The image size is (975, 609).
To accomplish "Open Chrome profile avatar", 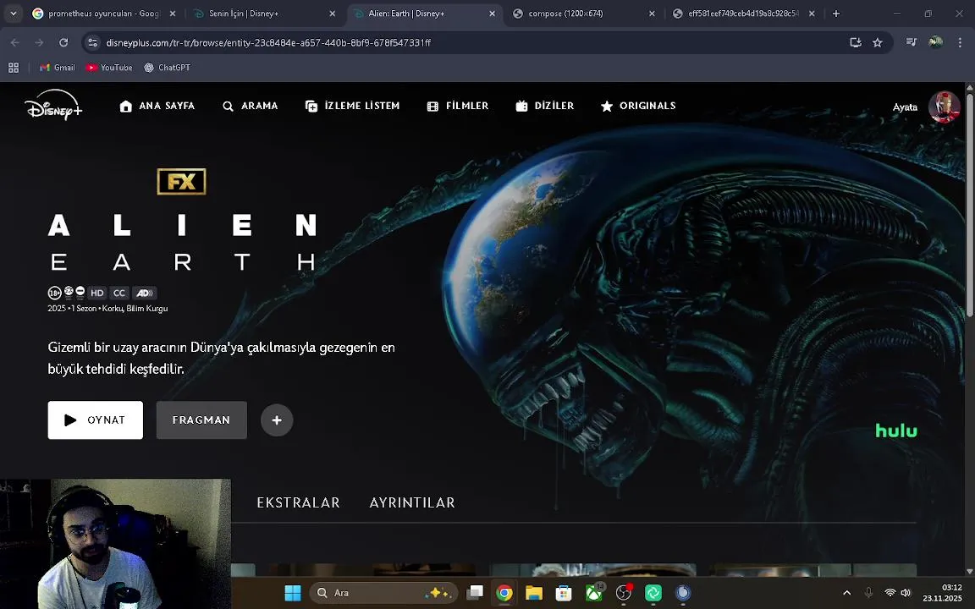I will pyautogui.click(x=935, y=42).
